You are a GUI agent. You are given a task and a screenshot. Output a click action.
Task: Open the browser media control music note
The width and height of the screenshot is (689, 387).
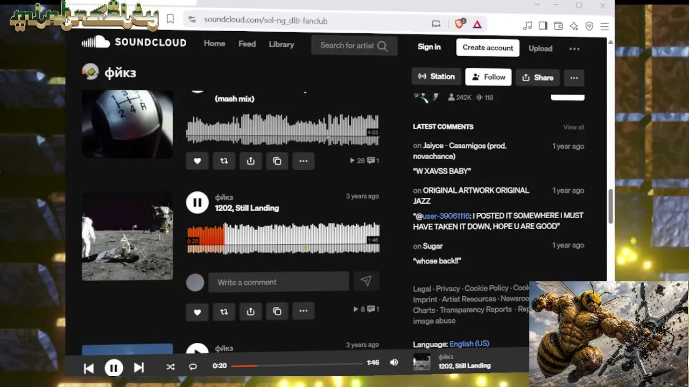click(x=528, y=26)
